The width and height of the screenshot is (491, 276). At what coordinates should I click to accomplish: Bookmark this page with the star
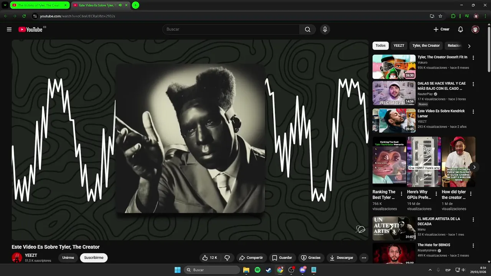pyautogui.click(x=440, y=16)
